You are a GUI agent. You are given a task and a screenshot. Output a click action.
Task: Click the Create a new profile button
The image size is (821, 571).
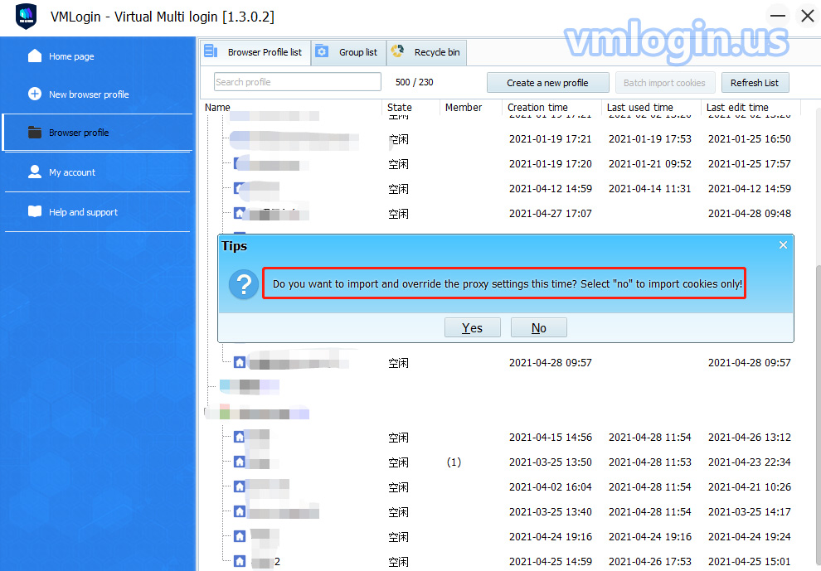tap(547, 83)
